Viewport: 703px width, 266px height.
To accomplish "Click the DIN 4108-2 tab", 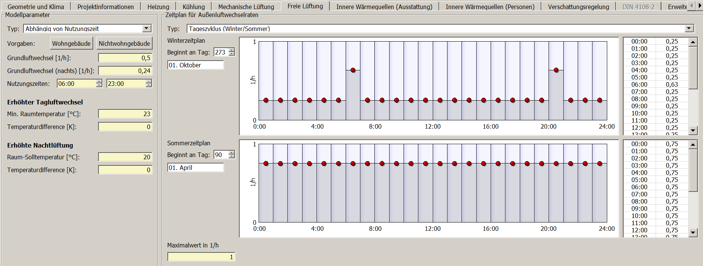I will coord(638,7).
